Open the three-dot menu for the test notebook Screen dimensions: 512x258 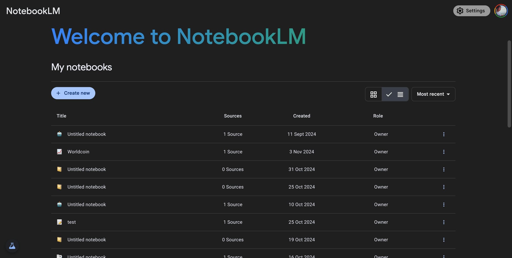[x=444, y=222]
